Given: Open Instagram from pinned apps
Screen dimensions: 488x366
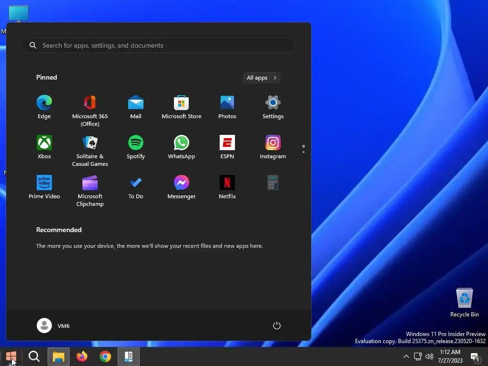Looking at the screenshot, I should coord(273,147).
